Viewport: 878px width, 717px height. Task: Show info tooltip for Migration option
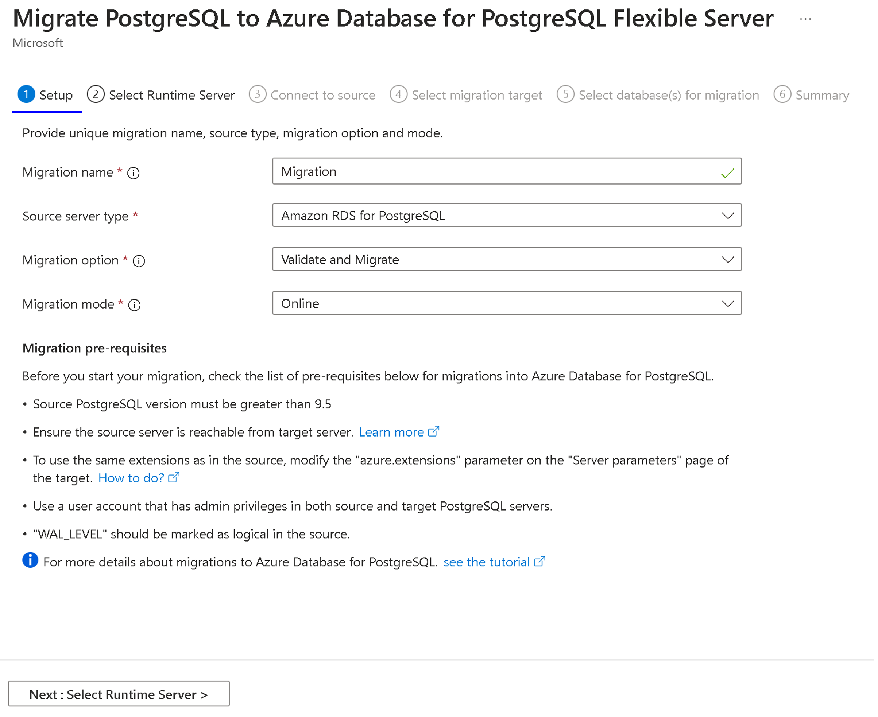tap(139, 261)
